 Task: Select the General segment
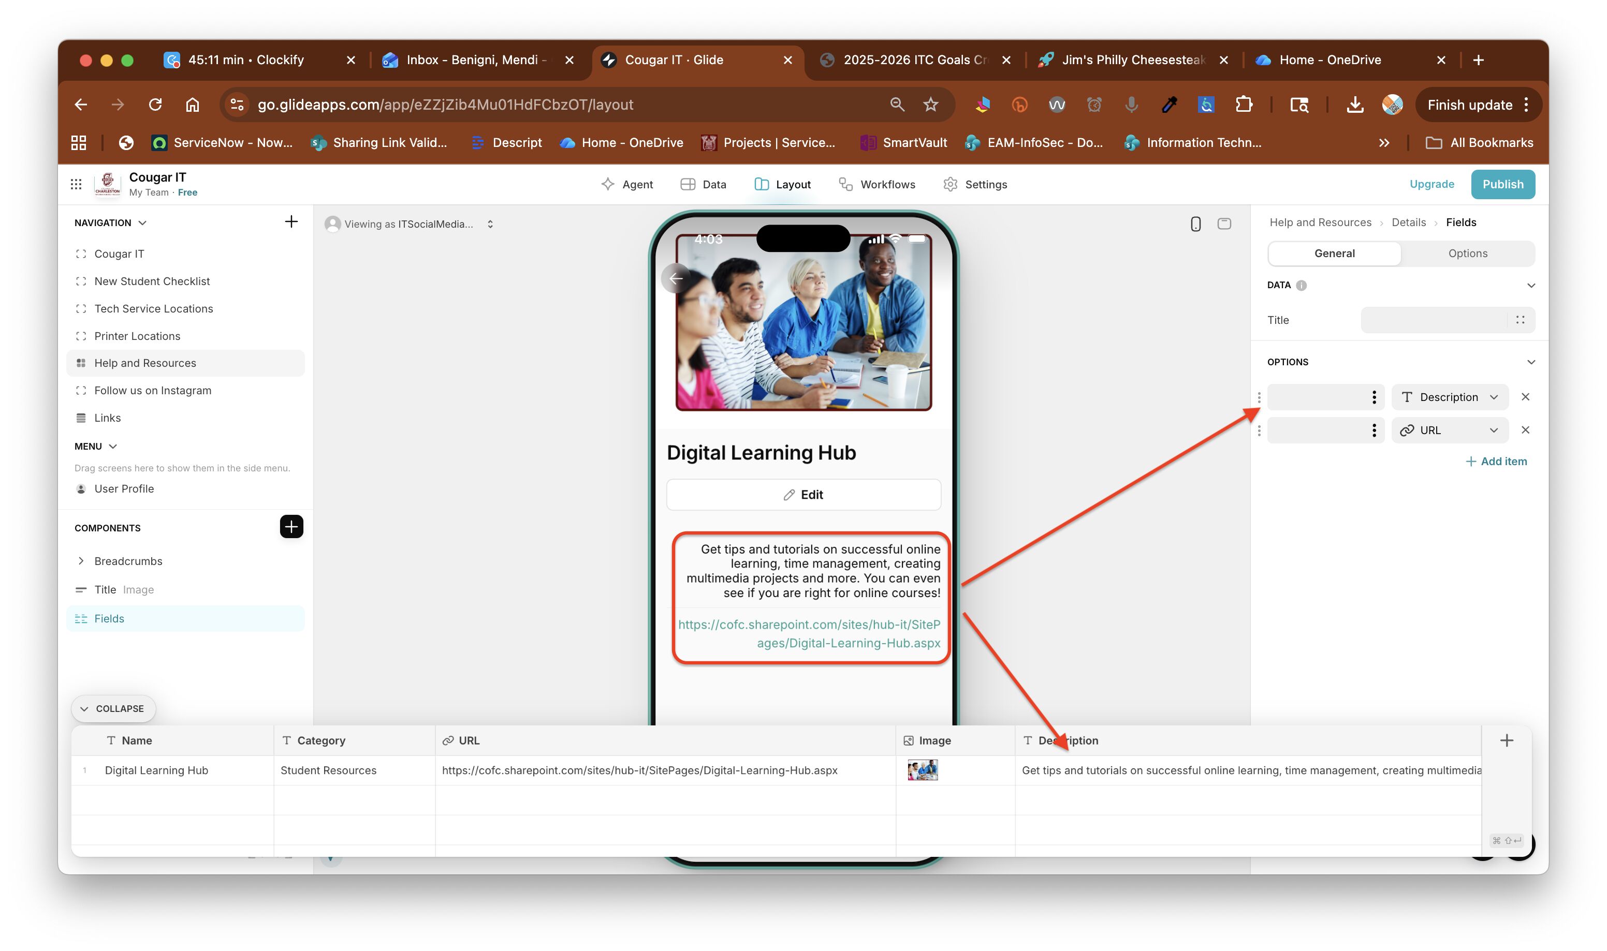(x=1334, y=253)
